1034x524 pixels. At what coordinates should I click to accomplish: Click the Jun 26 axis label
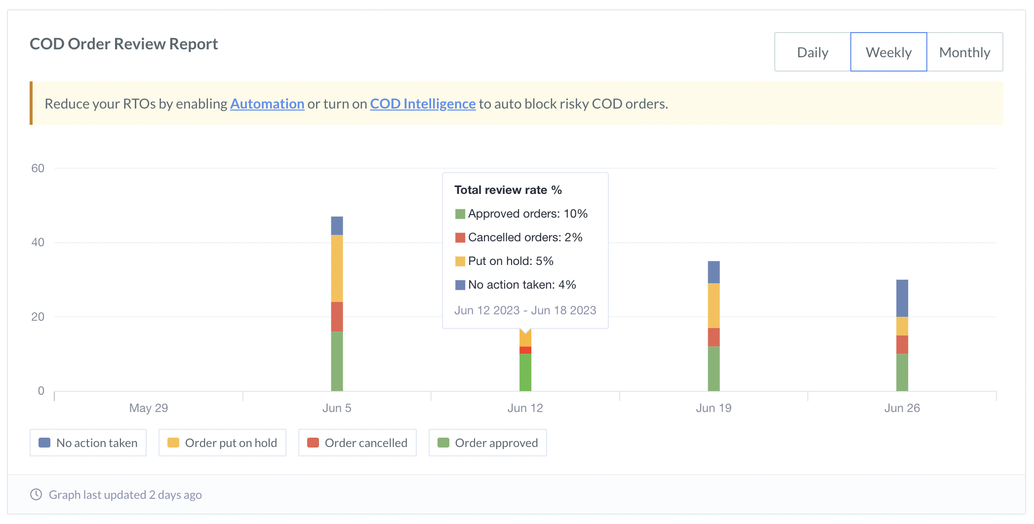(x=902, y=408)
